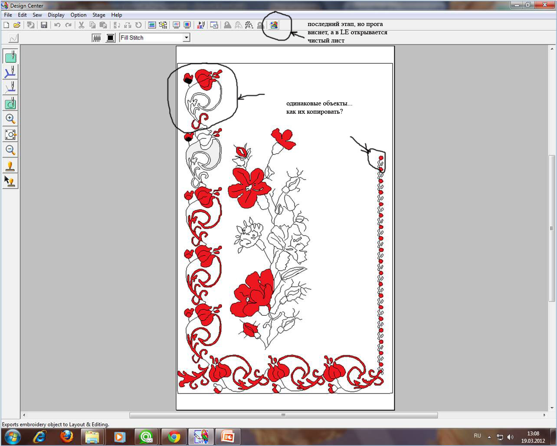Image resolution: width=557 pixels, height=446 pixels.
Task: Click the black thread color swatch button
Action: point(111,38)
